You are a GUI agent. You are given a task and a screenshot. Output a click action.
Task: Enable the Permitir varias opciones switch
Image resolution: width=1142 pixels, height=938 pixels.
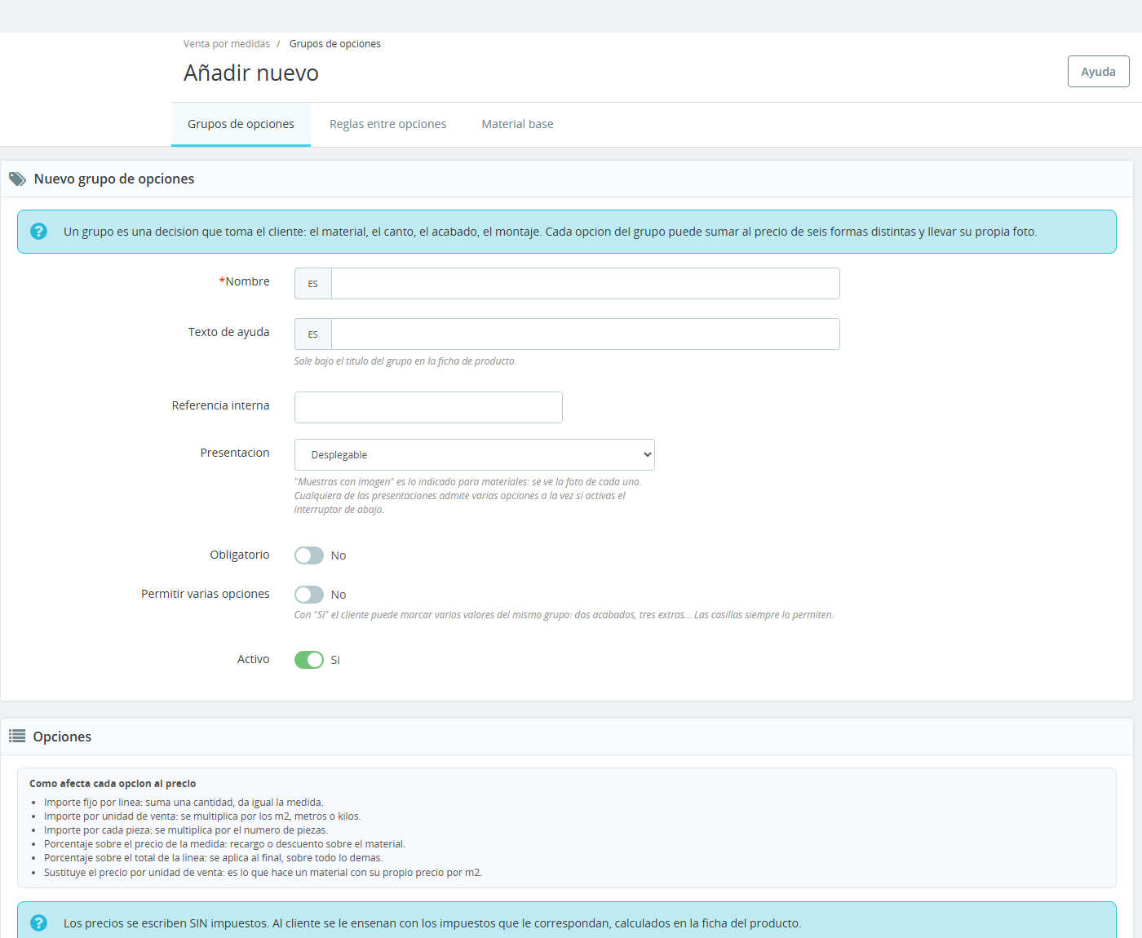[x=309, y=595]
